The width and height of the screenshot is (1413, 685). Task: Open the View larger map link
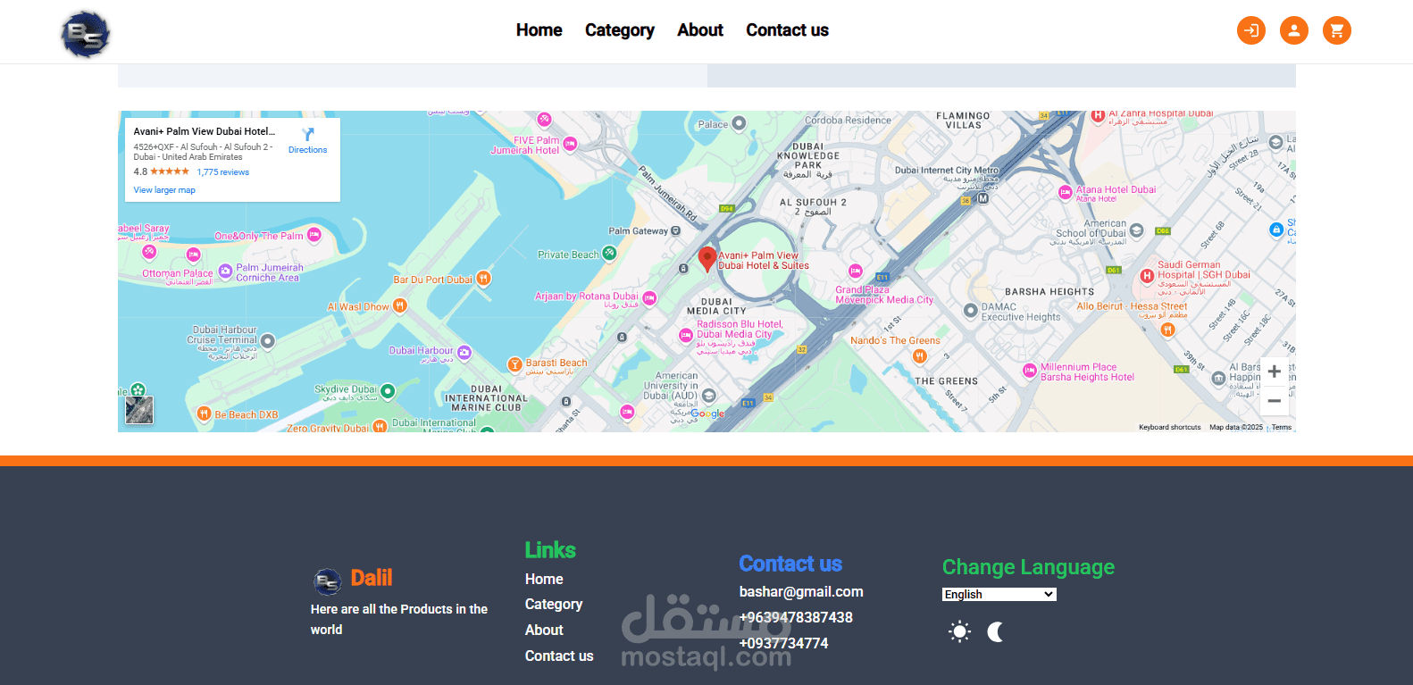164,190
